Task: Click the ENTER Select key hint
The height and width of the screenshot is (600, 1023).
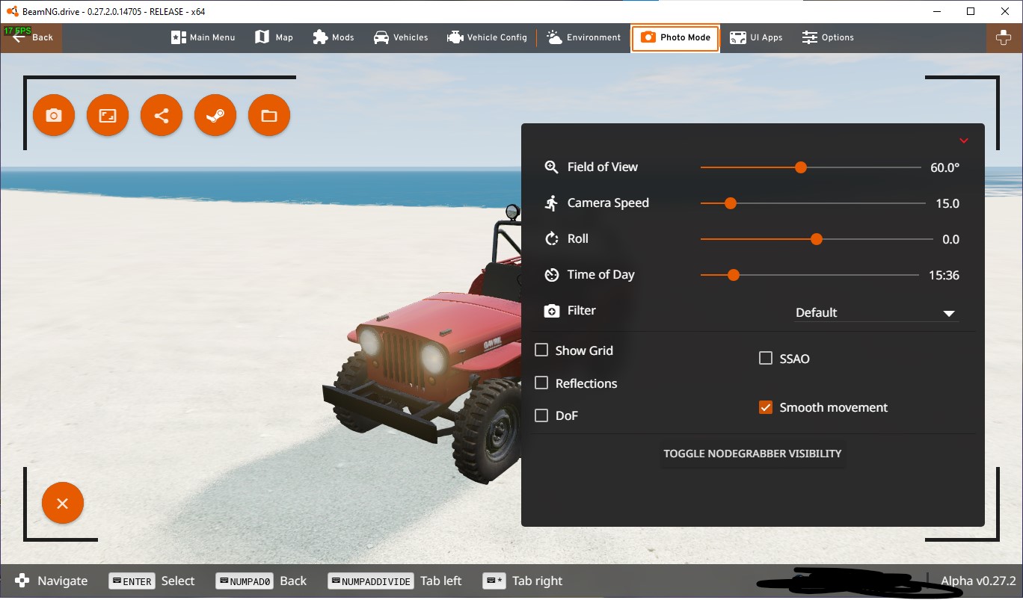Action: (152, 581)
